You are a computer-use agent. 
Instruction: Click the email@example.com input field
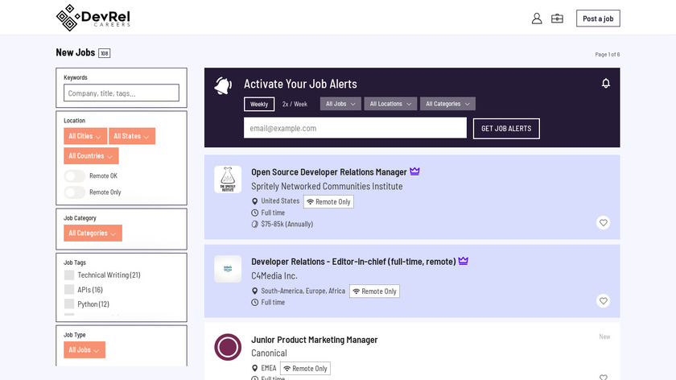tap(355, 128)
